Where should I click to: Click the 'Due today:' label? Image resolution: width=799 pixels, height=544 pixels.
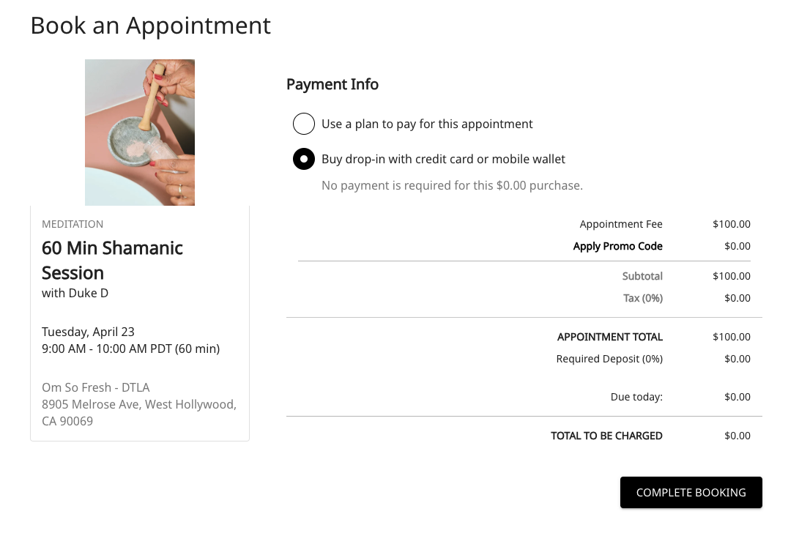pyautogui.click(x=636, y=397)
